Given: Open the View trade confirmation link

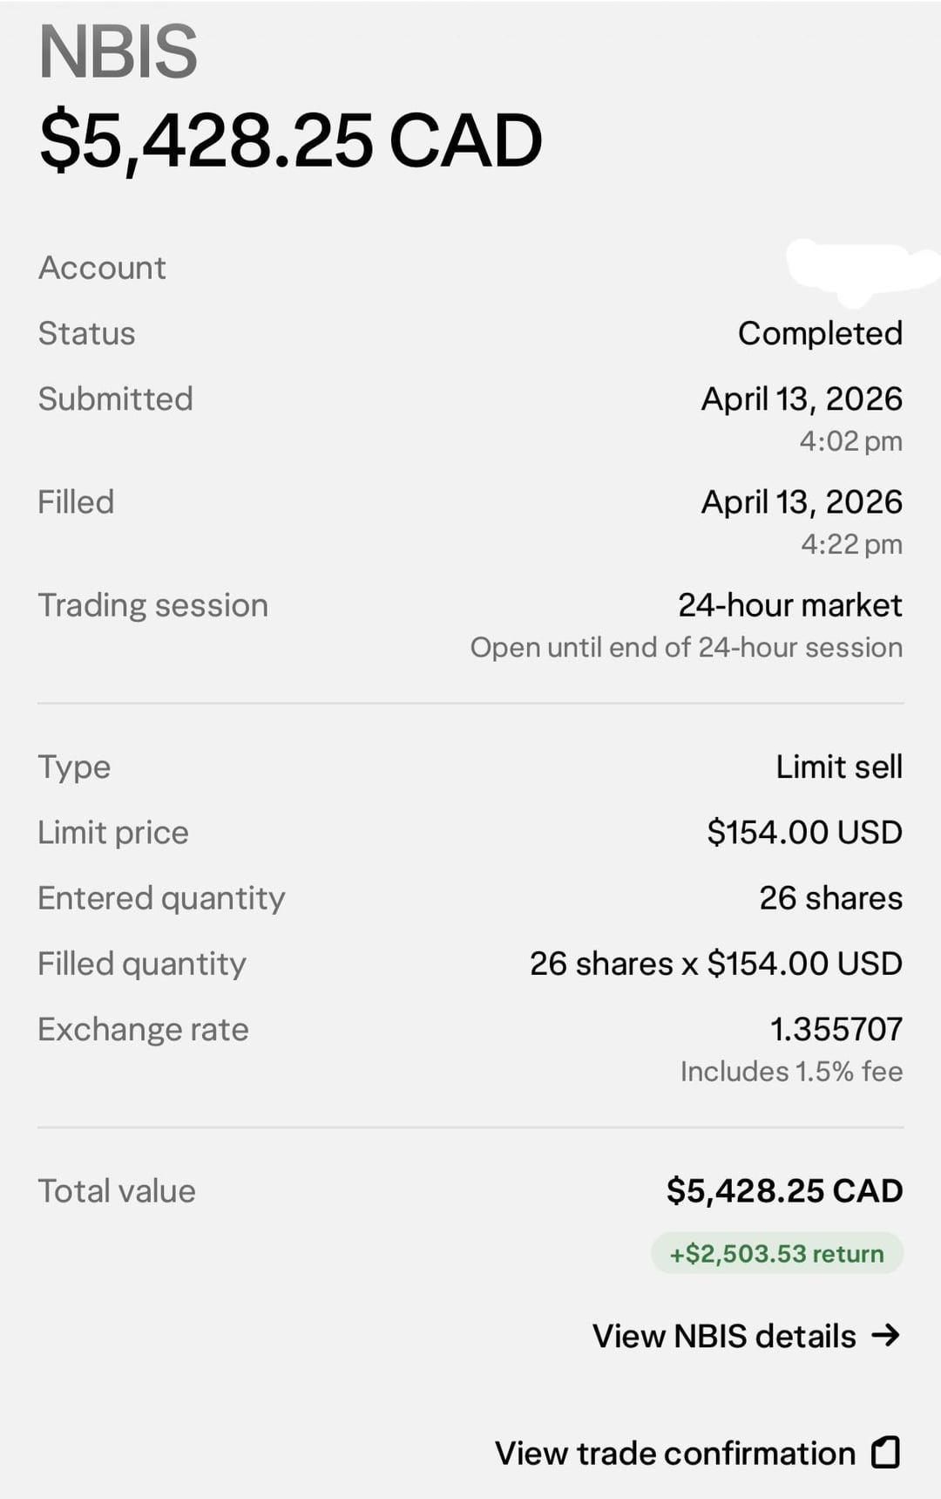Looking at the screenshot, I should tap(675, 1454).
